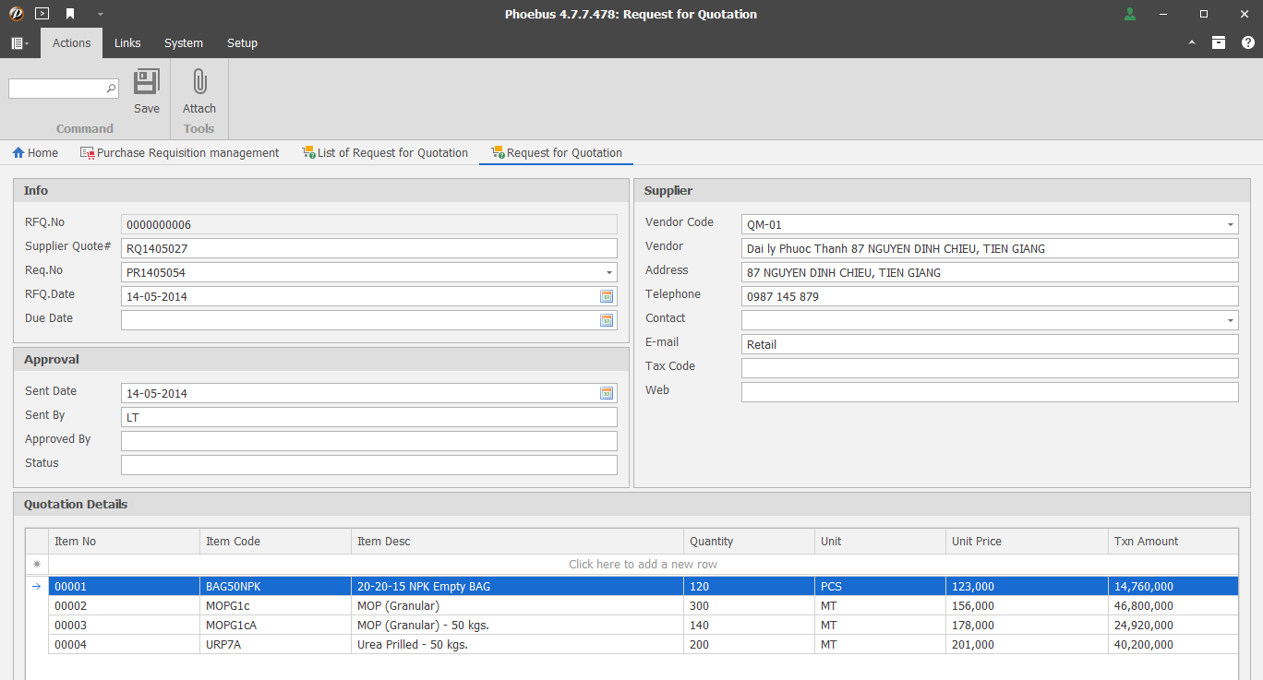Click the archive box icon
The image size is (1263, 680).
(1219, 42)
